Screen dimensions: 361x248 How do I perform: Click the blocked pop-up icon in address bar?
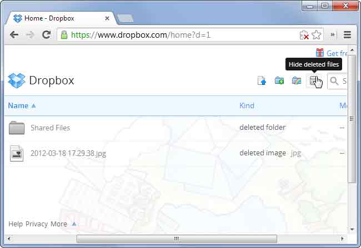click(304, 35)
